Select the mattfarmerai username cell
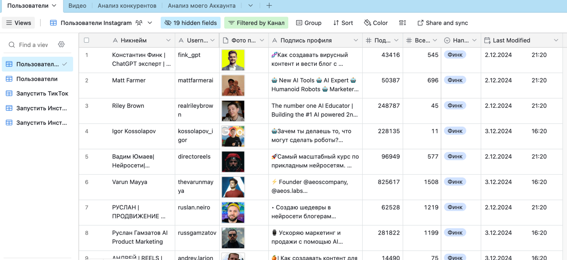 (197, 85)
